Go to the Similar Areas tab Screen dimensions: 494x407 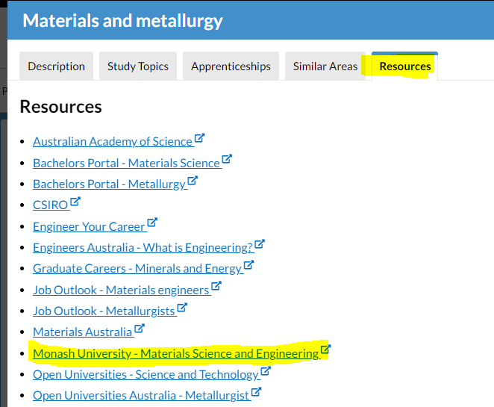point(325,66)
